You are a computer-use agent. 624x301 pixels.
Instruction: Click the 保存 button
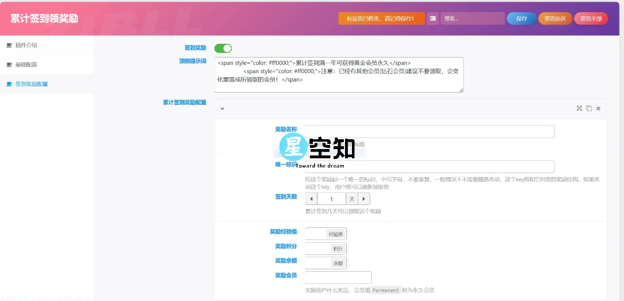tap(521, 18)
